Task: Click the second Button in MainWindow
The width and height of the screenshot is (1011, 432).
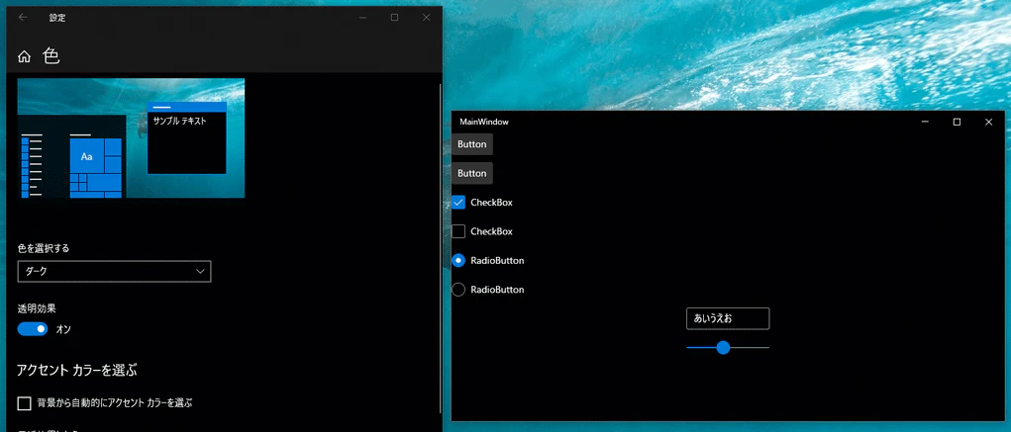Action: (472, 173)
